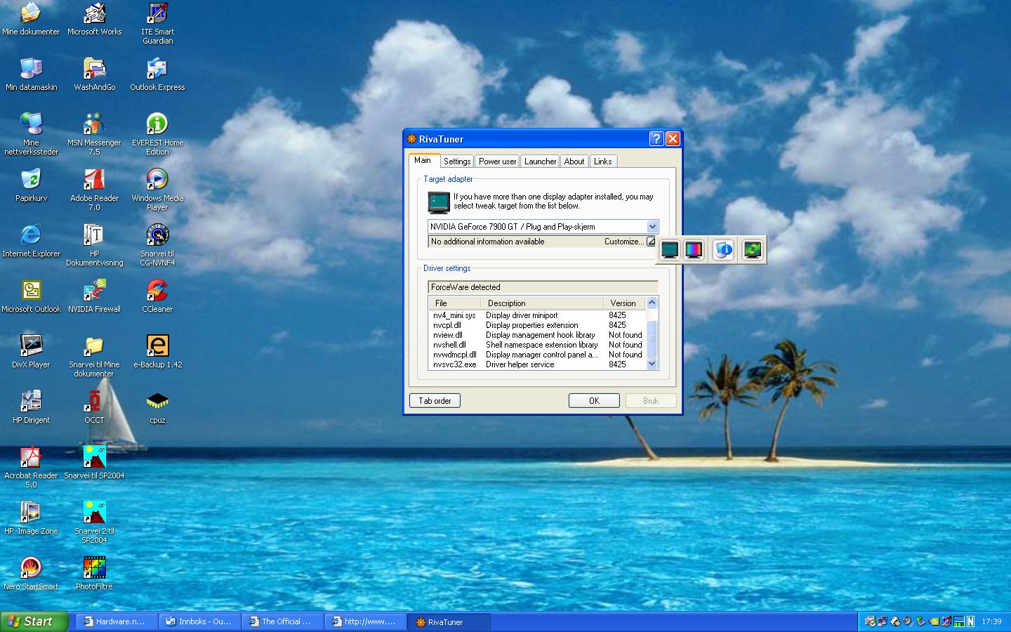This screenshot has height=632, width=1011.
Task: Select the nvwdmcpl.dll row
Action: pos(537,355)
